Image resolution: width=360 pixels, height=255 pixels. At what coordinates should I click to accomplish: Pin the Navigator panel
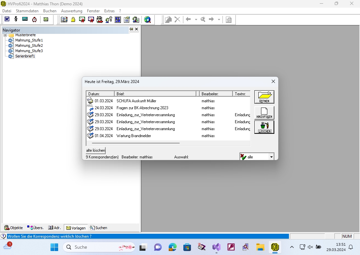pyautogui.click(x=131, y=29)
